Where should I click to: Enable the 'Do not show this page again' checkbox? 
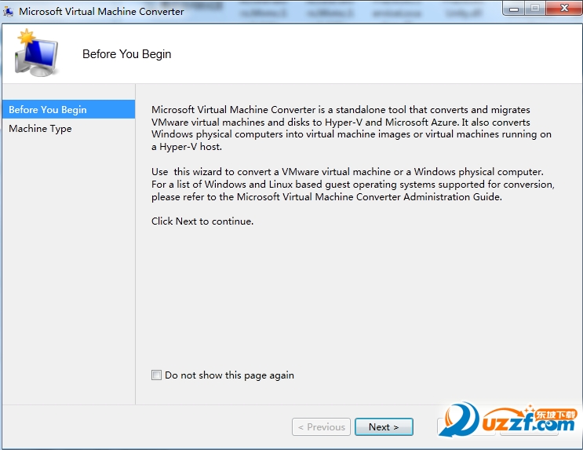coord(156,375)
